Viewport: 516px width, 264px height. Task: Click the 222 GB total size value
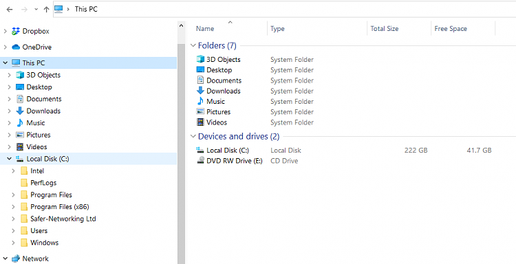[416, 151]
